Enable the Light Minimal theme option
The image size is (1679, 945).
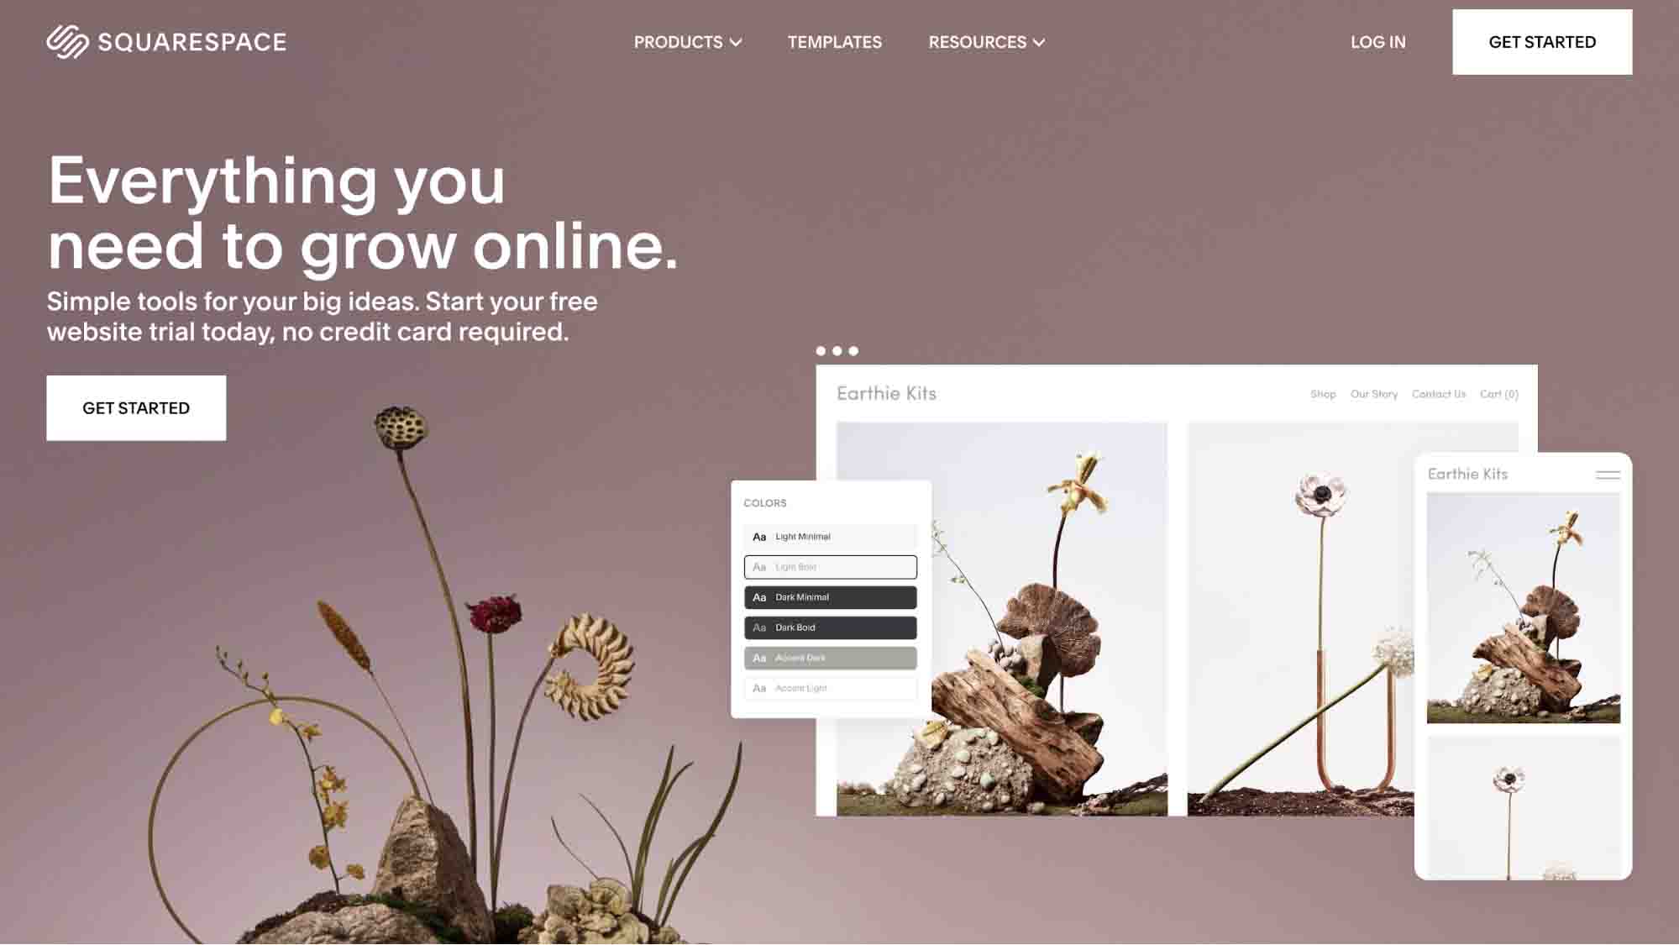coord(831,537)
